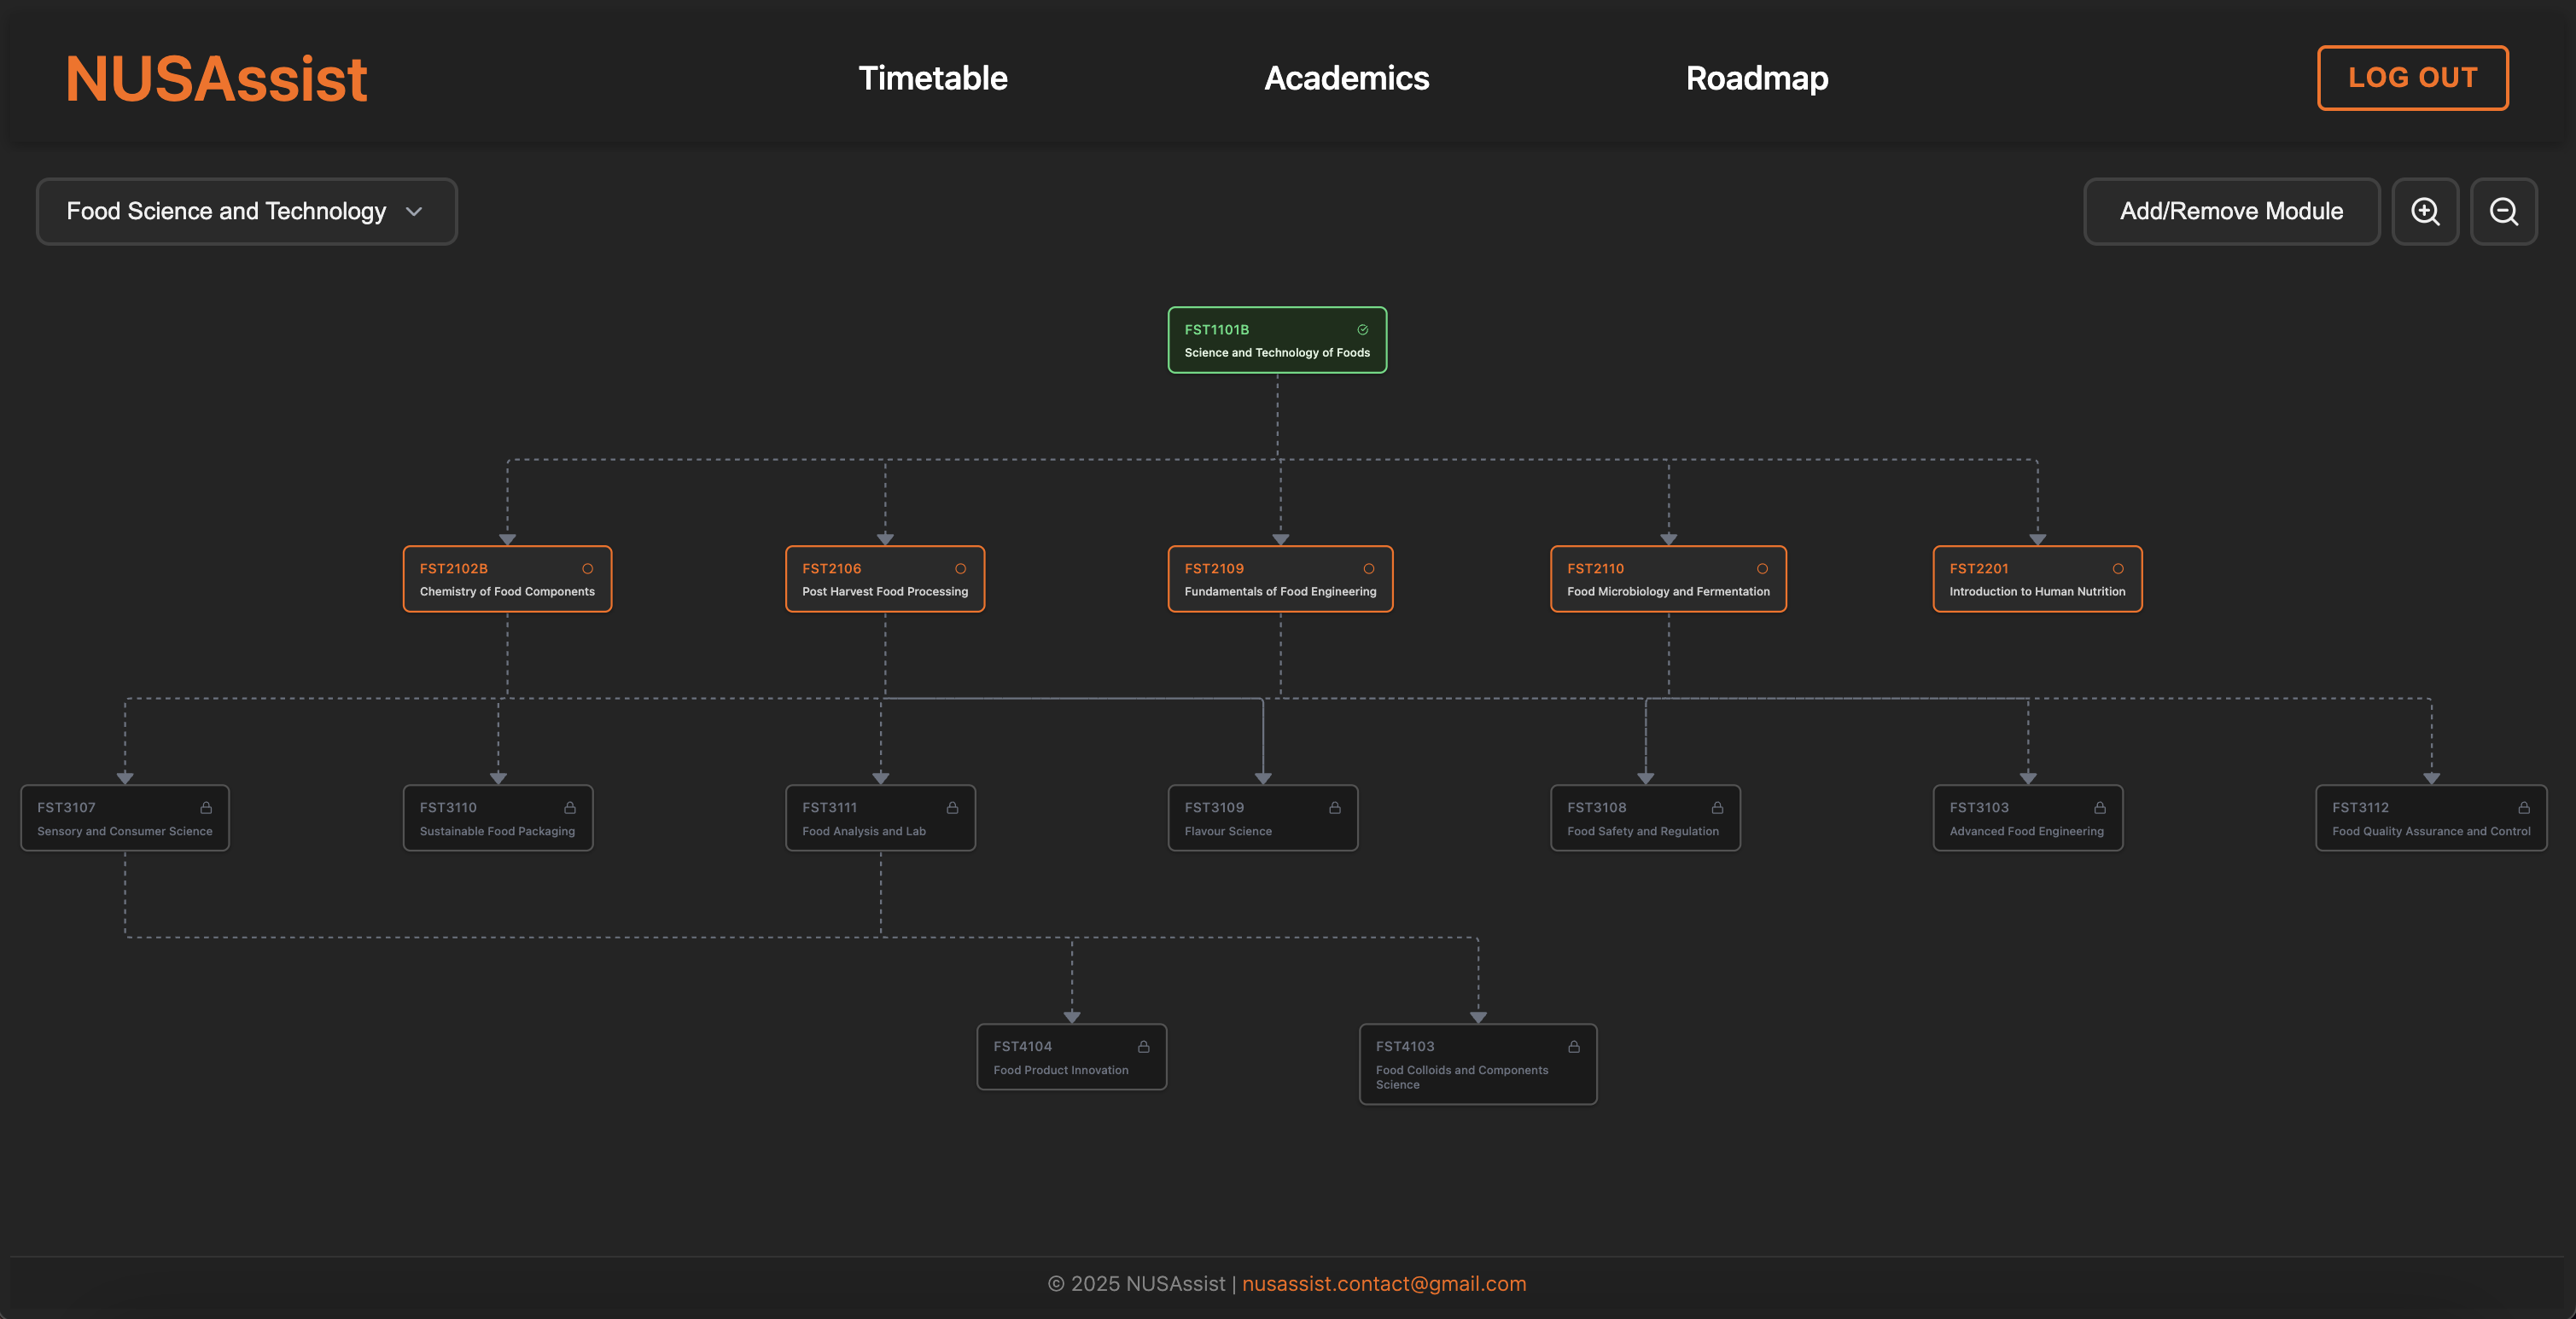The width and height of the screenshot is (2576, 1319).
Task: Click the Food Product Innovation text
Action: 1061,1070
